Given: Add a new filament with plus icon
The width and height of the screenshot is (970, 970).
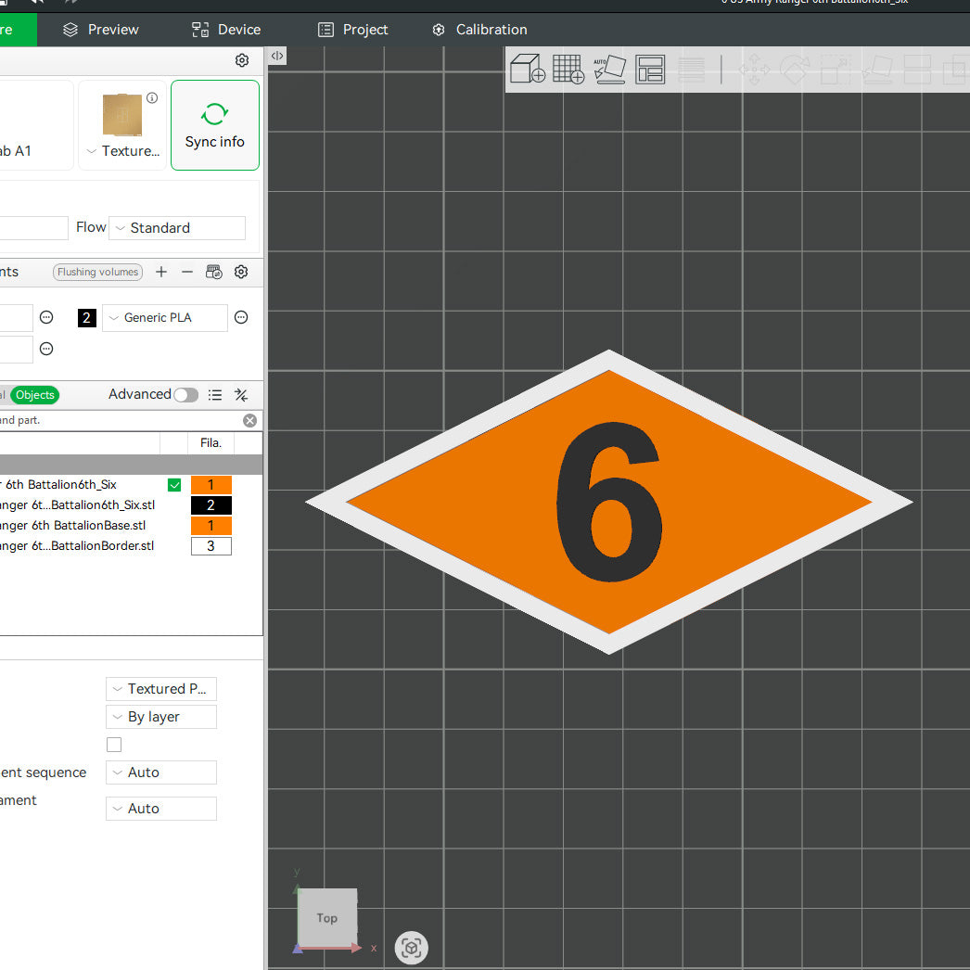Looking at the screenshot, I should click(161, 272).
